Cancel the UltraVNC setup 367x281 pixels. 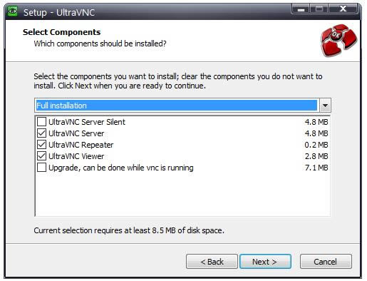tap(326, 262)
